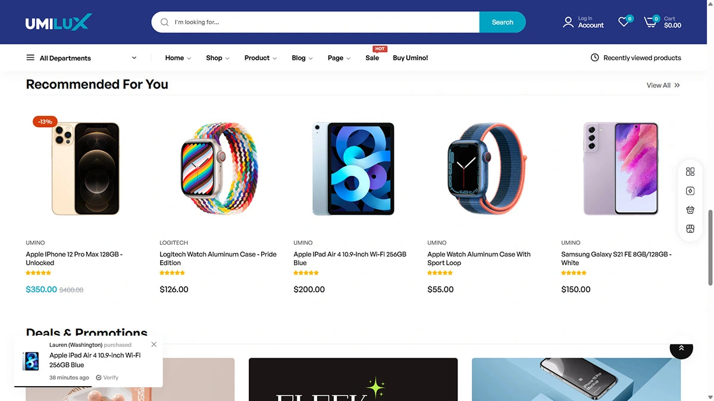Screen dimensions: 714x401
Task: Click the Recently viewed products clock icon
Action: click(x=594, y=58)
